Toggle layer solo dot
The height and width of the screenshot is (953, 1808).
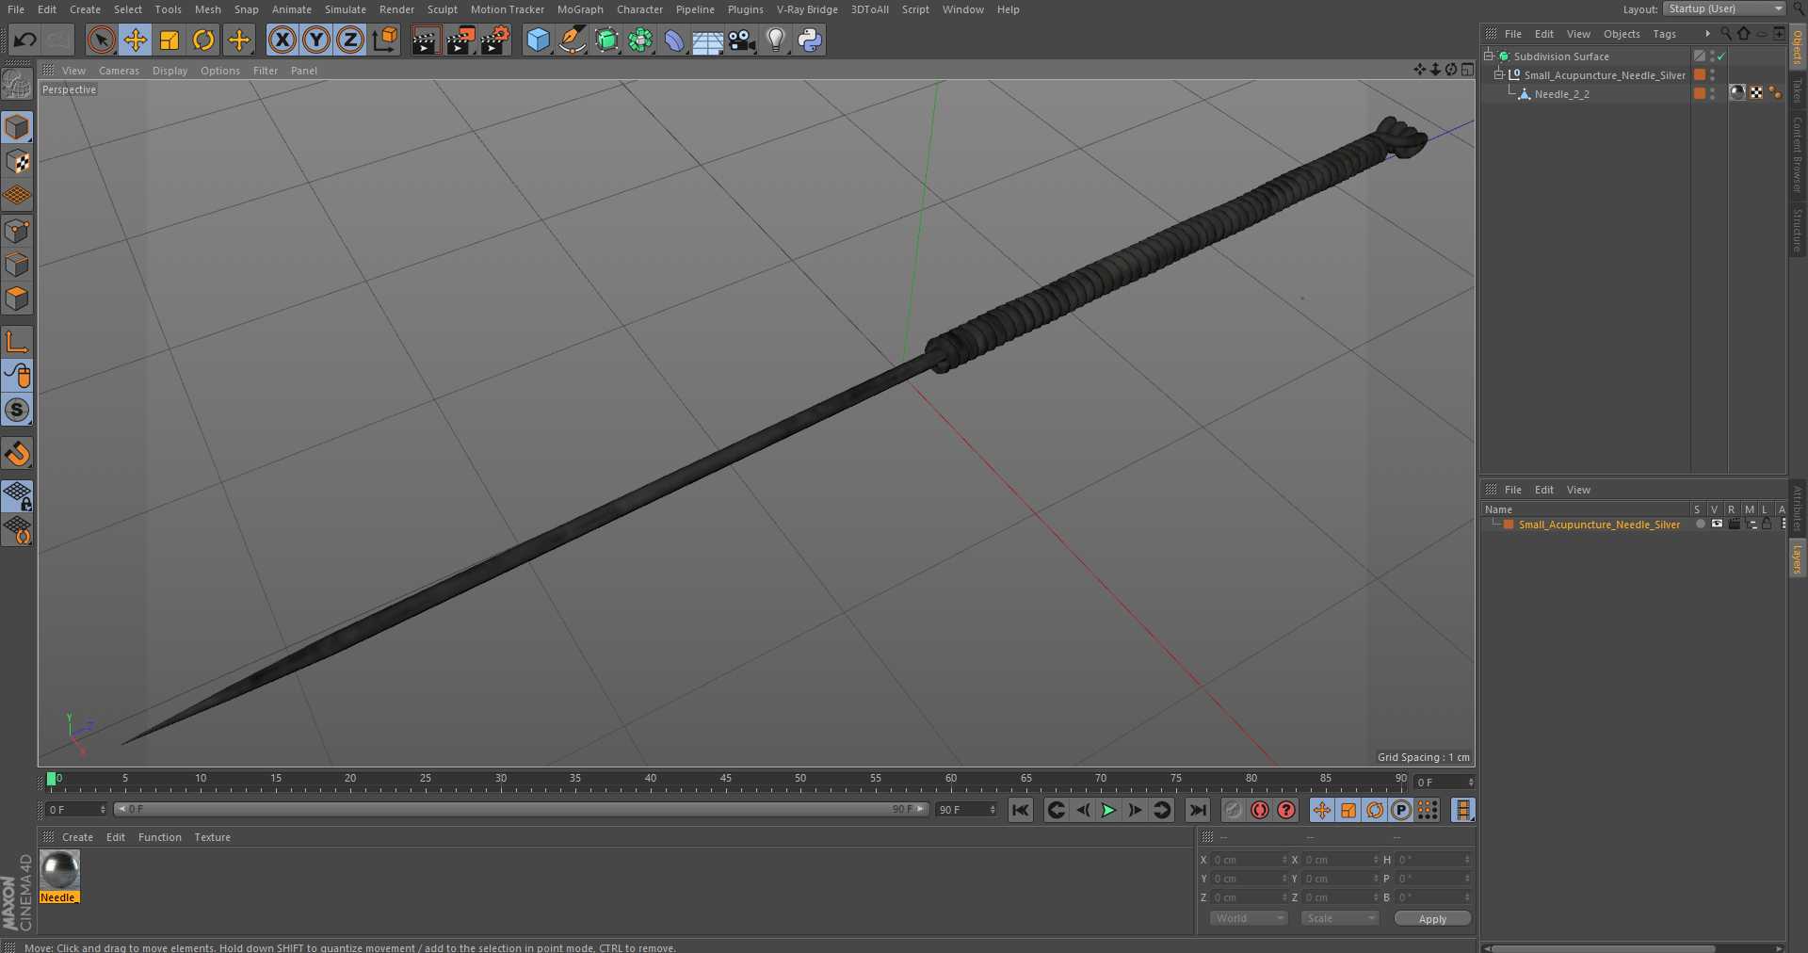(x=1701, y=525)
